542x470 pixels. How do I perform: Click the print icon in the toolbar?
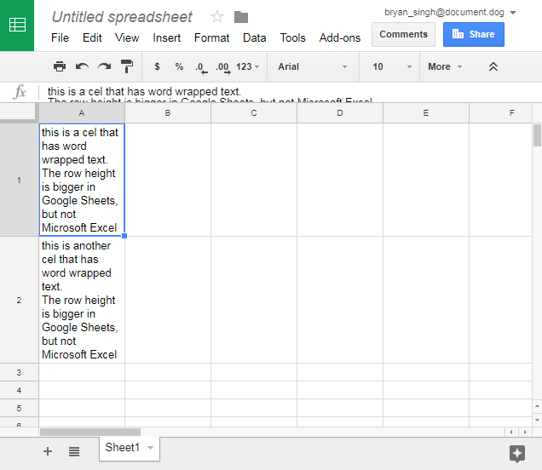click(60, 66)
